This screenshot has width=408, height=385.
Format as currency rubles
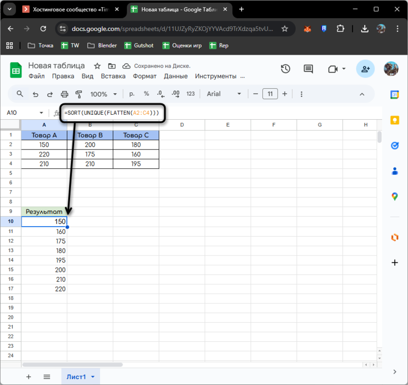[x=132, y=94]
